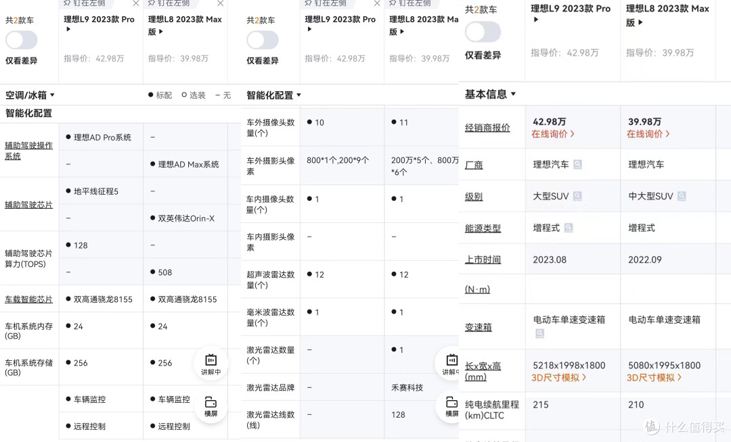Screen dimensions: 731x442
Task: Open the 厂商 term link
Action: coord(474,165)
